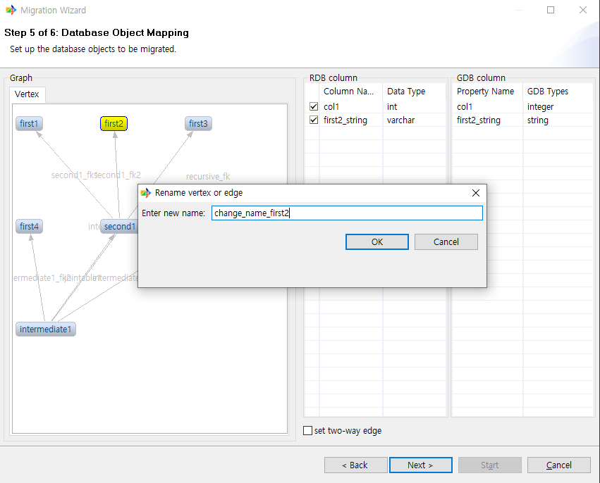Select the first1 vertex node
The height and width of the screenshot is (483, 600).
click(x=28, y=123)
